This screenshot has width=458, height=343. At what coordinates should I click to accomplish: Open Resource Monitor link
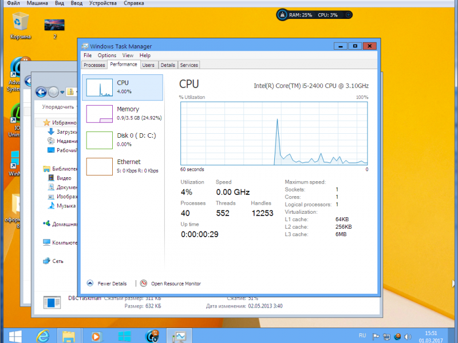176,284
